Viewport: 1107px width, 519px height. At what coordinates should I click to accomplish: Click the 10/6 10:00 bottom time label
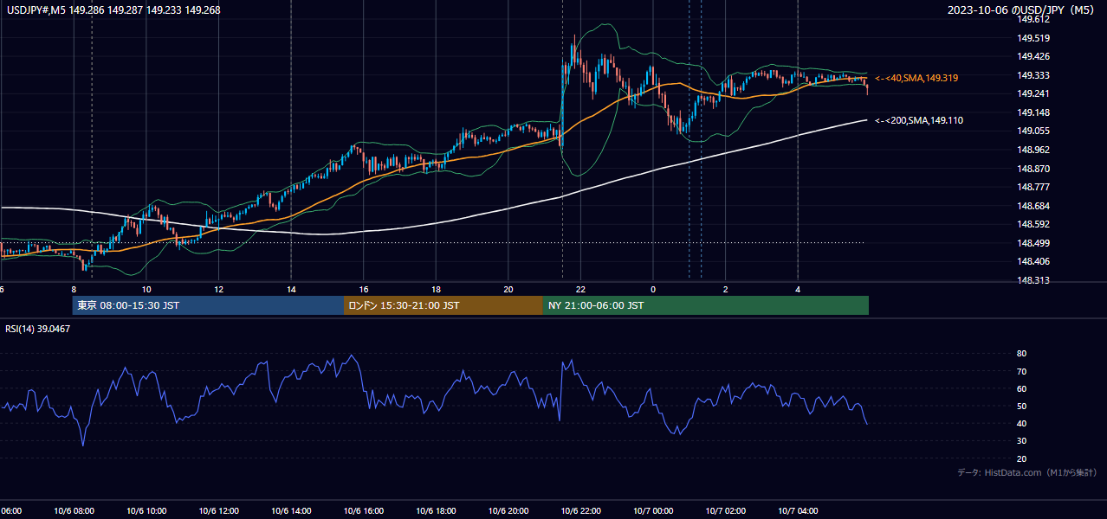coord(146,511)
